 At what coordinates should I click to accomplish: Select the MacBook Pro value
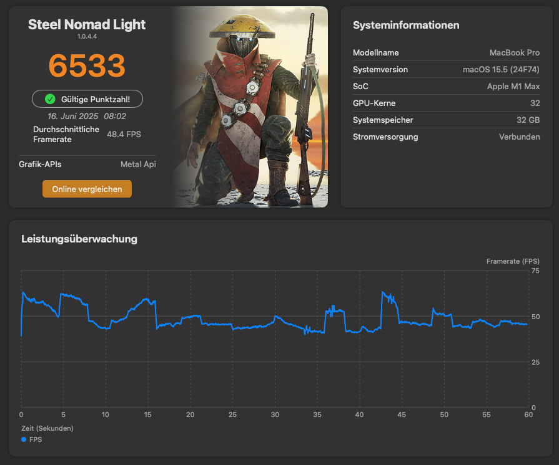515,52
